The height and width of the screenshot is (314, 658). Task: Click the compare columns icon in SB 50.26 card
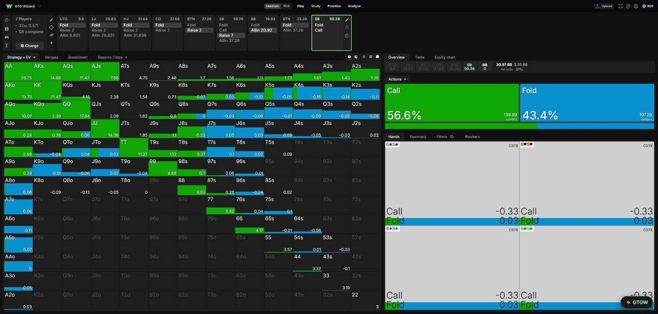[x=347, y=36]
